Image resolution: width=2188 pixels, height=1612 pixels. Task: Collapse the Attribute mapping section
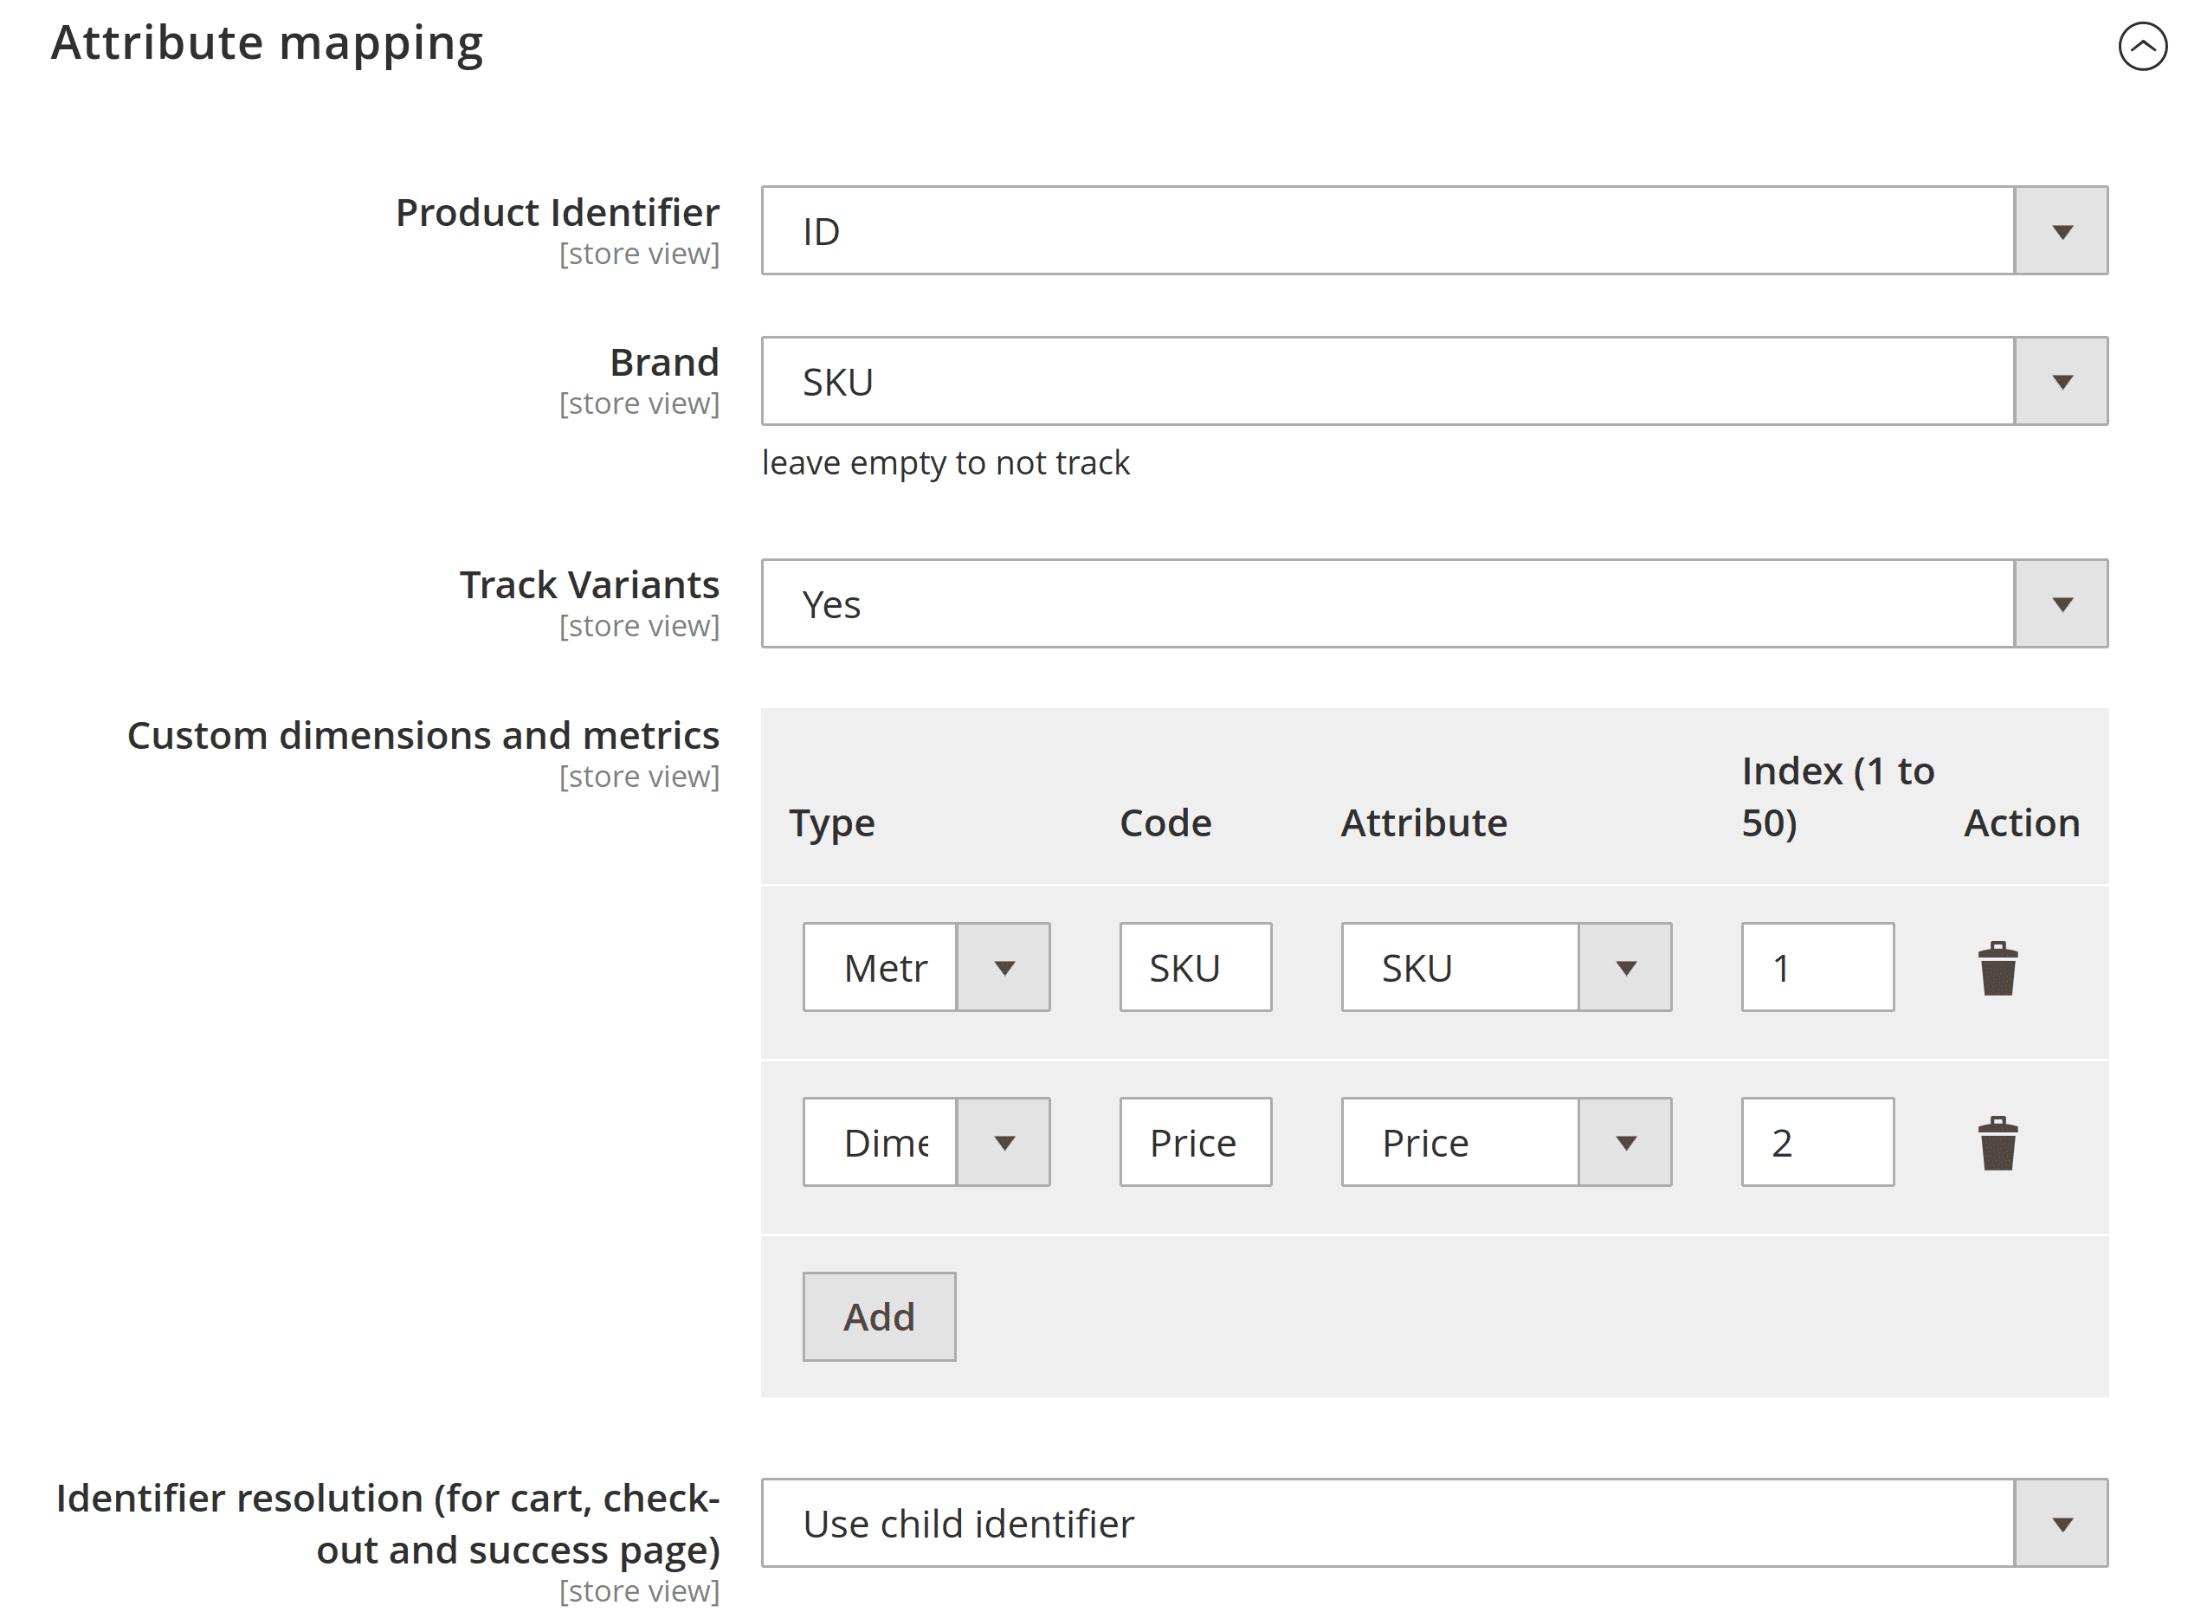pyautogui.click(x=2141, y=47)
